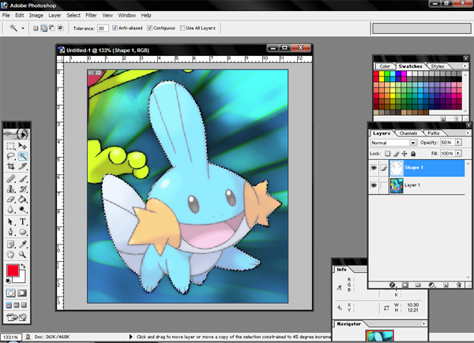The image size is (474, 343).
Task: Open the status bar info arrow
Action: (130, 337)
